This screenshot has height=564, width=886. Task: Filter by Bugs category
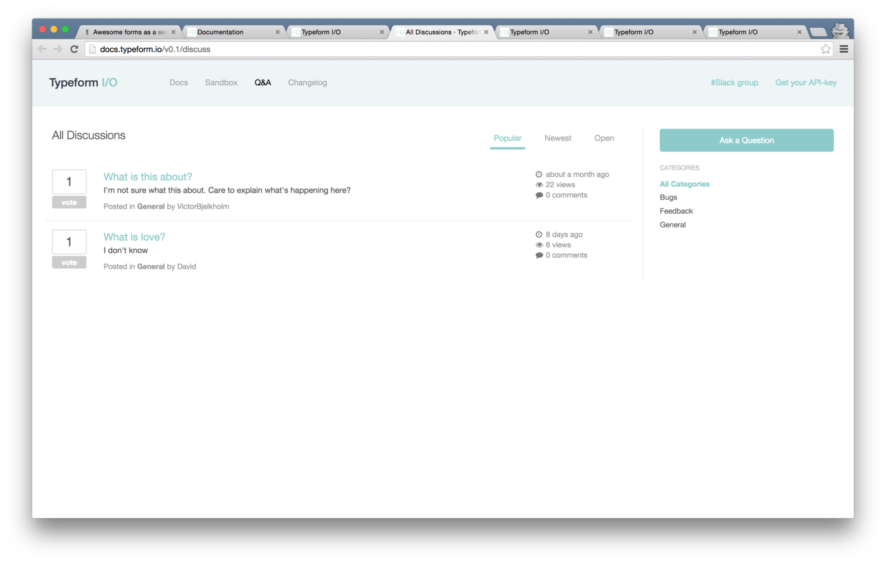tap(669, 197)
